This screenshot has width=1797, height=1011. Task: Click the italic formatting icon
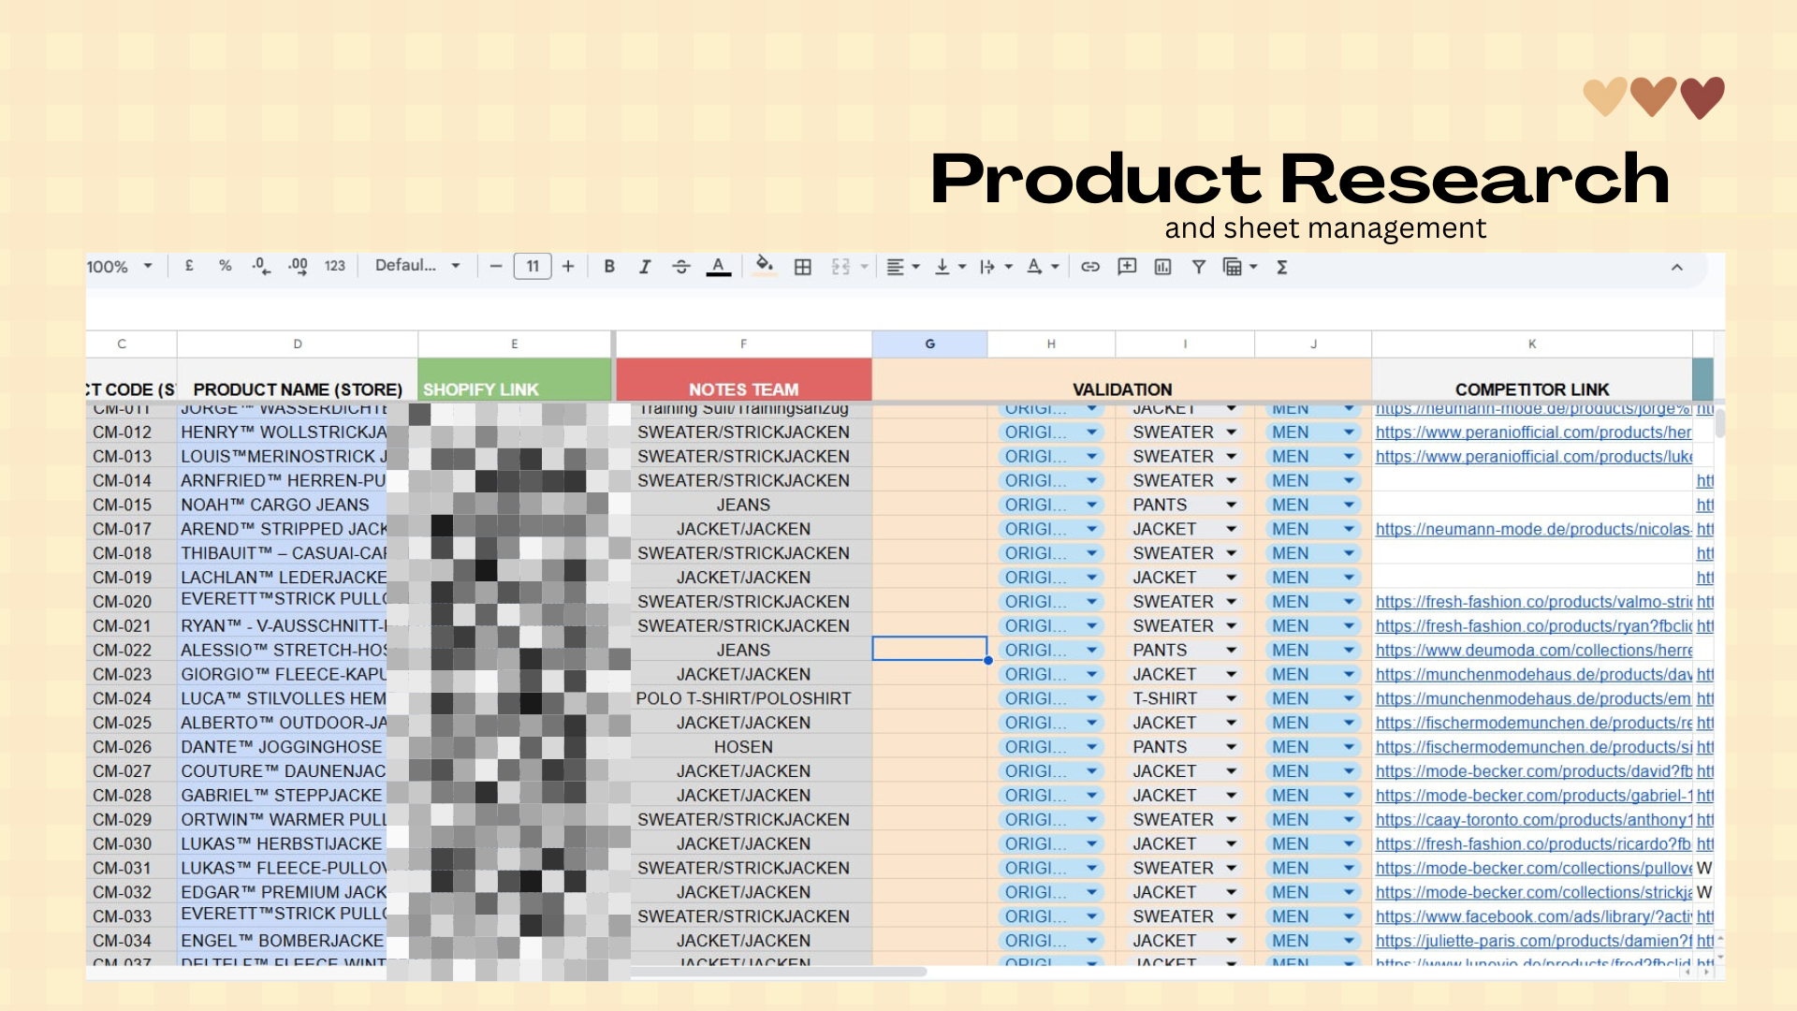point(645,267)
